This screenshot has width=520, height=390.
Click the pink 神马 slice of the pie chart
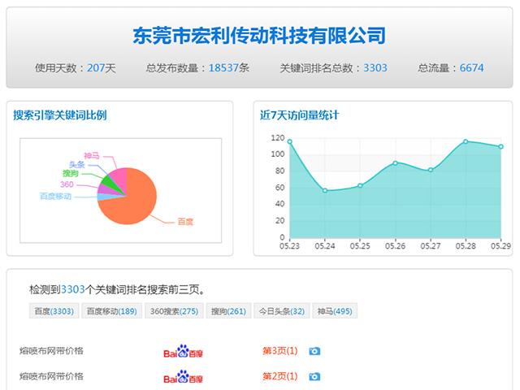[x=118, y=176]
